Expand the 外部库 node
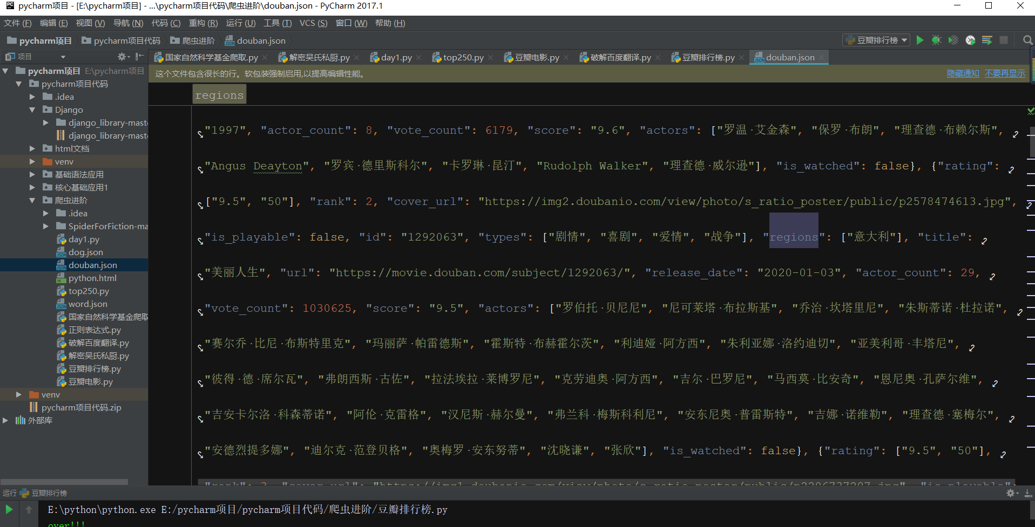 pyautogui.click(x=5, y=420)
